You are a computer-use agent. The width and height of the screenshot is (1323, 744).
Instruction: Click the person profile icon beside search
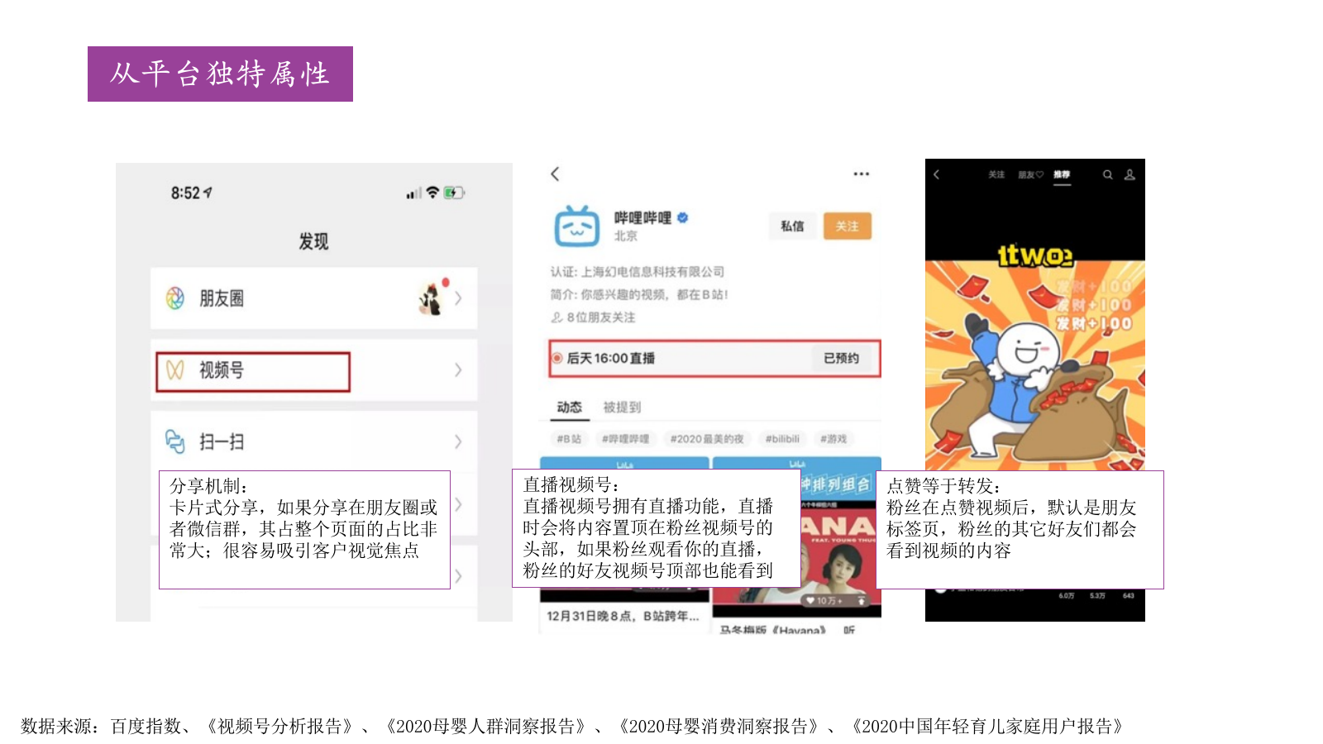coord(1130,176)
